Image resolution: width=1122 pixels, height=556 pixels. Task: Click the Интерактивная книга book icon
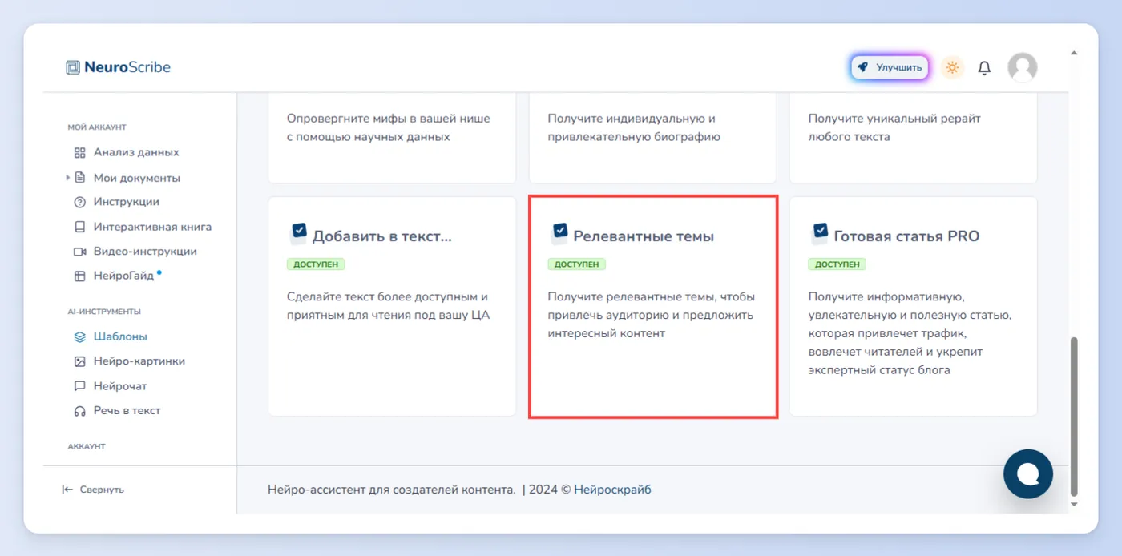pos(79,227)
